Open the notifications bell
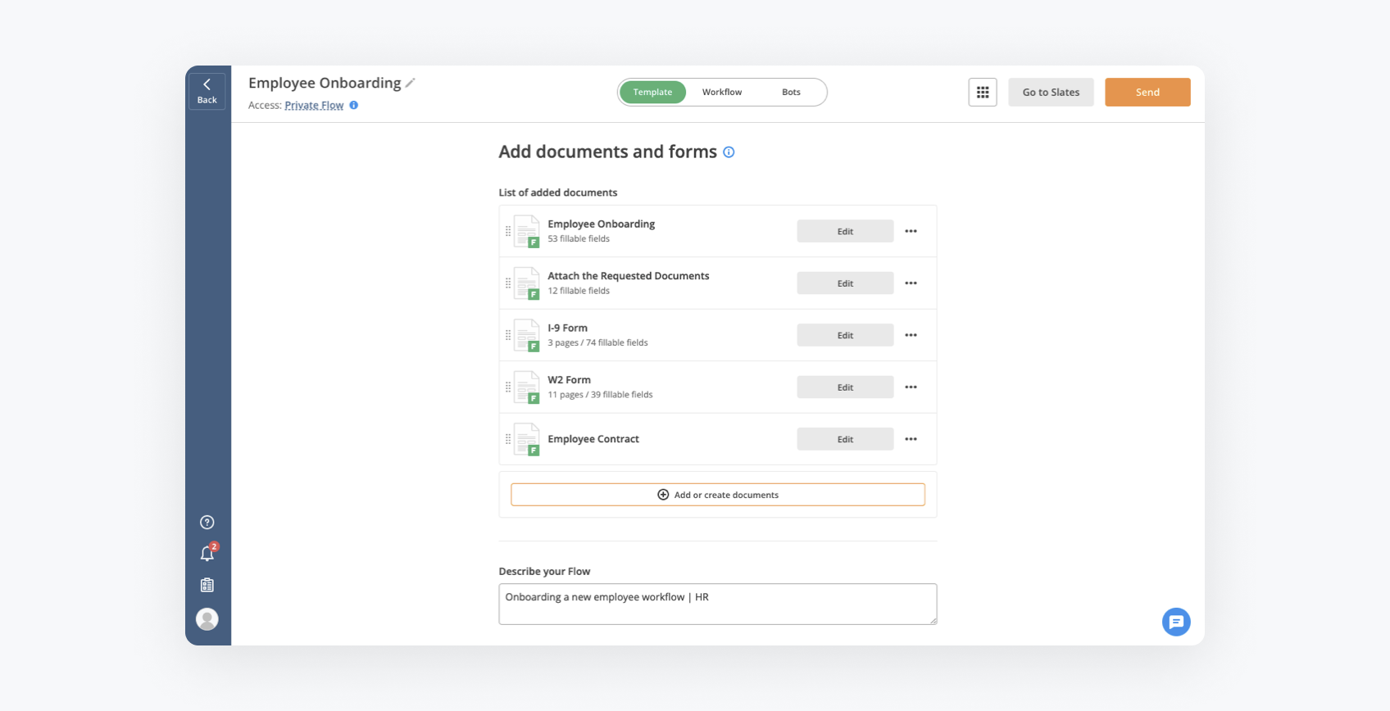 tap(207, 555)
